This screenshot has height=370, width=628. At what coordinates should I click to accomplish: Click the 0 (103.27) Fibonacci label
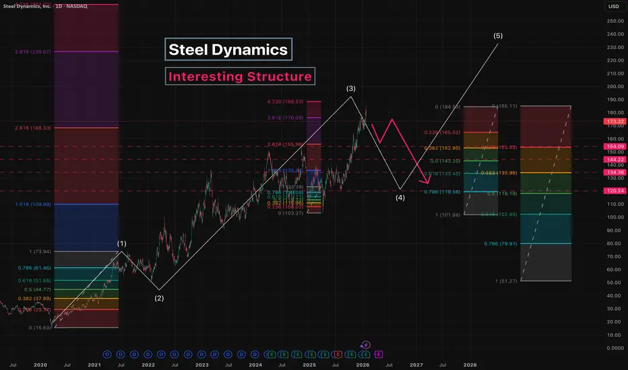pos(291,213)
